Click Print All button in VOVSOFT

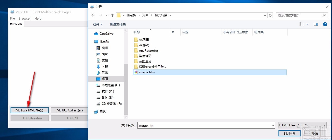tap(69, 118)
